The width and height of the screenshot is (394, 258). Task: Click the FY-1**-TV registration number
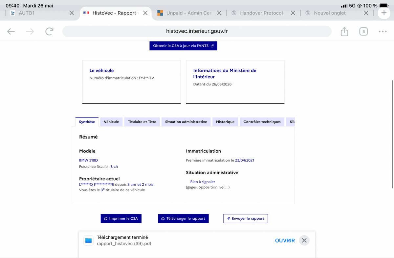point(146,78)
